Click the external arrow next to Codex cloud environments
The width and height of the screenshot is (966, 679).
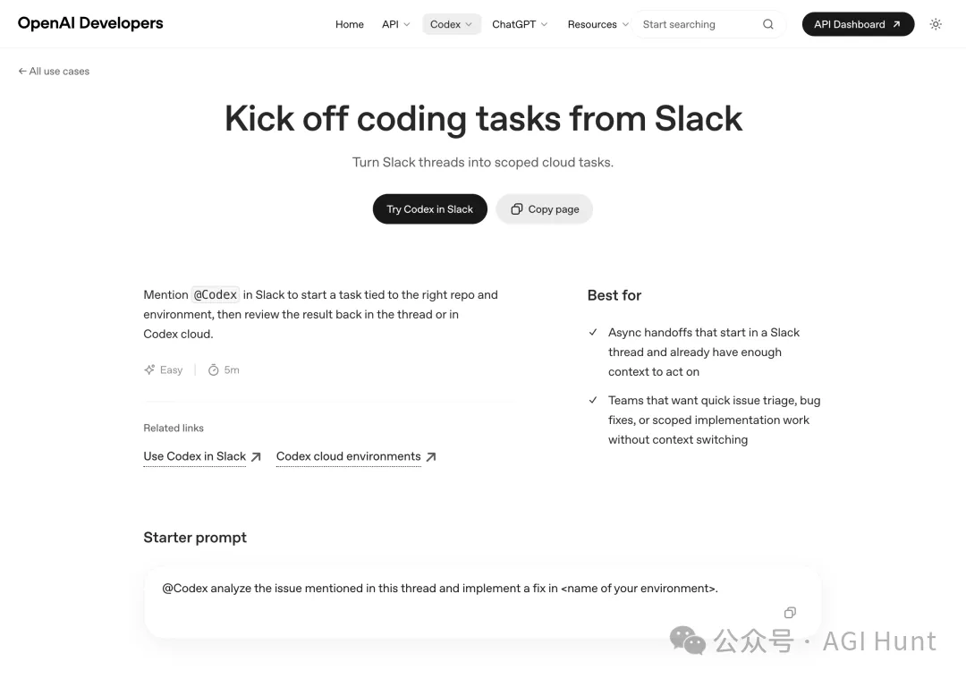point(431,456)
